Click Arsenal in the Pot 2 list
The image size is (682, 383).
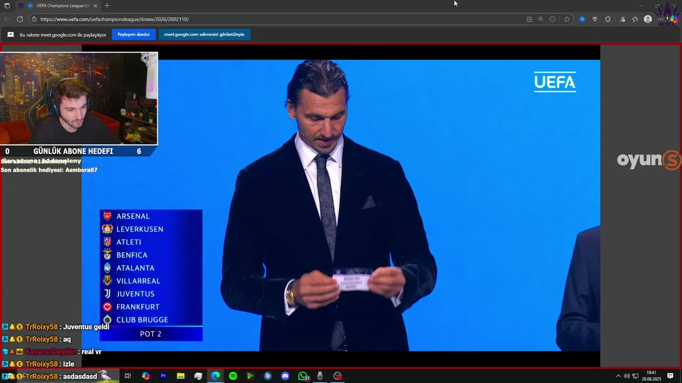tap(133, 216)
